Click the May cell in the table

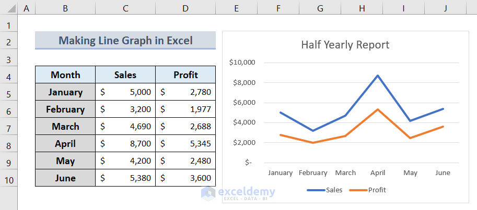point(65,160)
